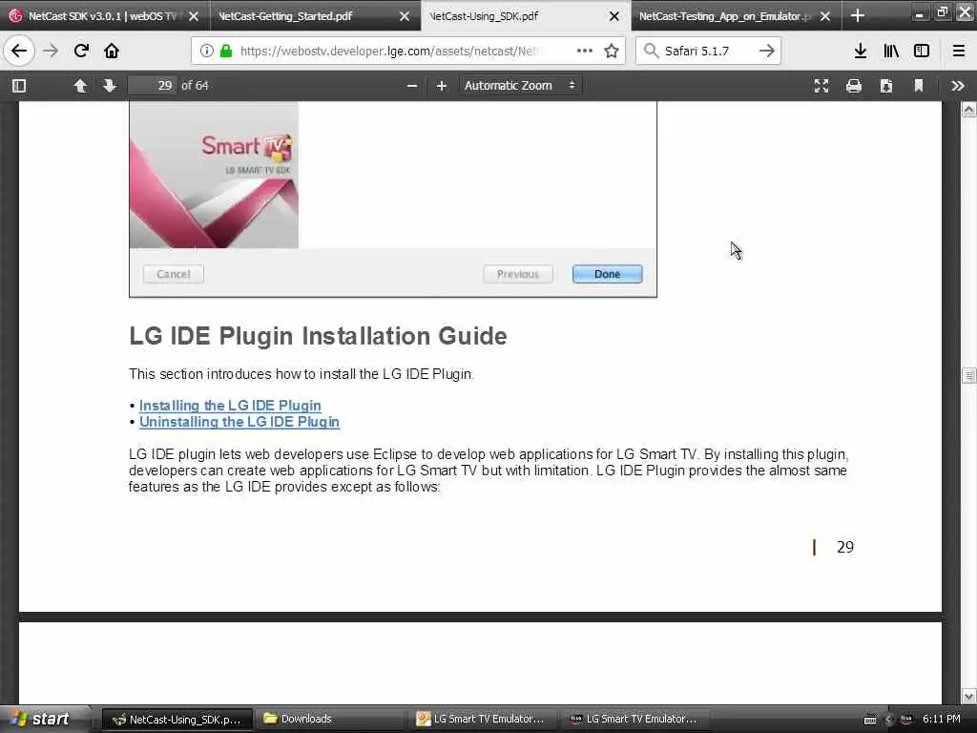Click the scrollbar up arrow
The width and height of the screenshot is (977, 733).
click(968, 111)
